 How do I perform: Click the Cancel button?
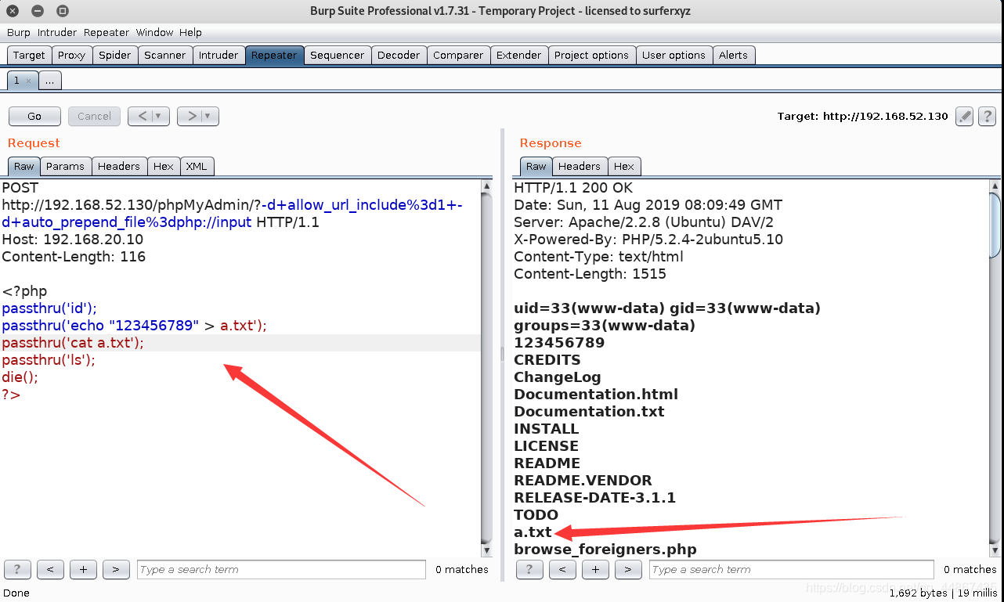pyautogui.click(x=94, y=117)
